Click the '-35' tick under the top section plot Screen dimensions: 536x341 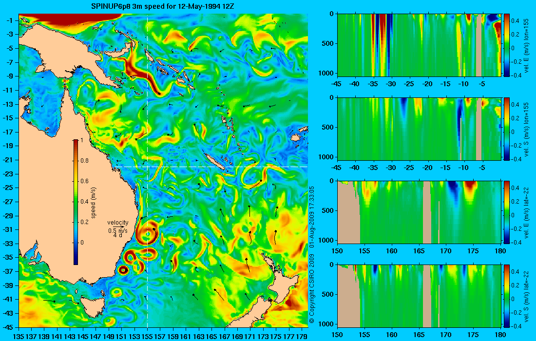click(373, 84)
